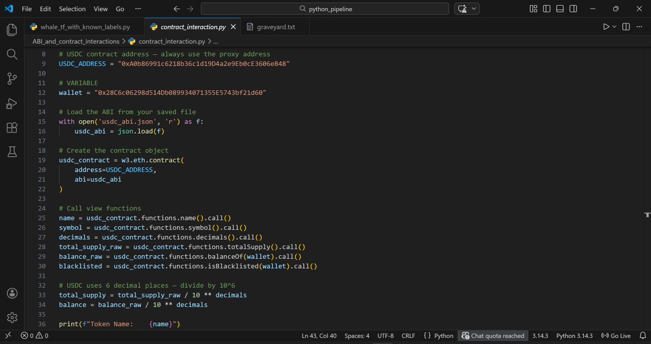Open the Search view in activity bar
The width and height of the screenshot is (651, 344).
click(12, 54)
